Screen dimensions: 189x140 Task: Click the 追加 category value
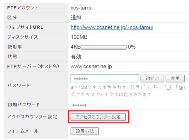click(x=76, y=18)
